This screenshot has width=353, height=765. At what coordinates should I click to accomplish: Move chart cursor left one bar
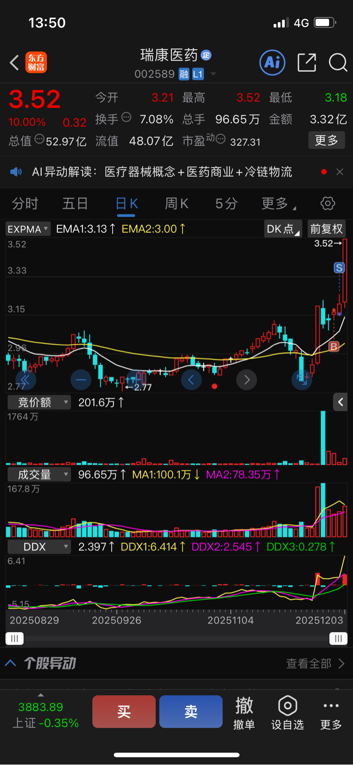click(191, 380)
